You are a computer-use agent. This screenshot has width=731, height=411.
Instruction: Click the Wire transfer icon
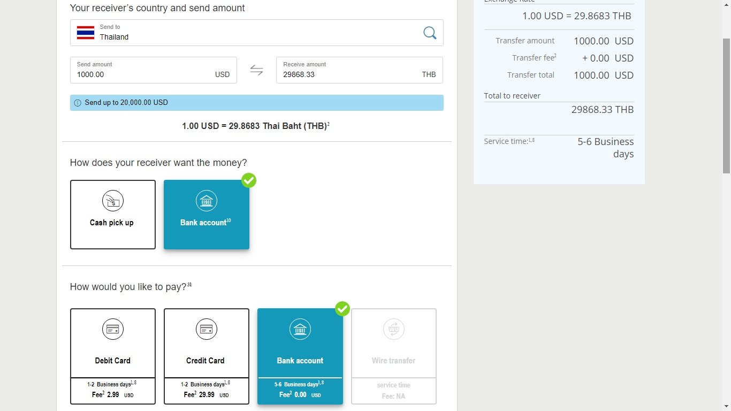tap(394, 329)
